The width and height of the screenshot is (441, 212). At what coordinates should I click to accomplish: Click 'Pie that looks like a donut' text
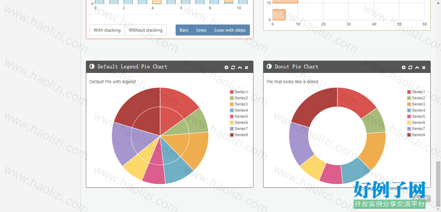[292, 82]
